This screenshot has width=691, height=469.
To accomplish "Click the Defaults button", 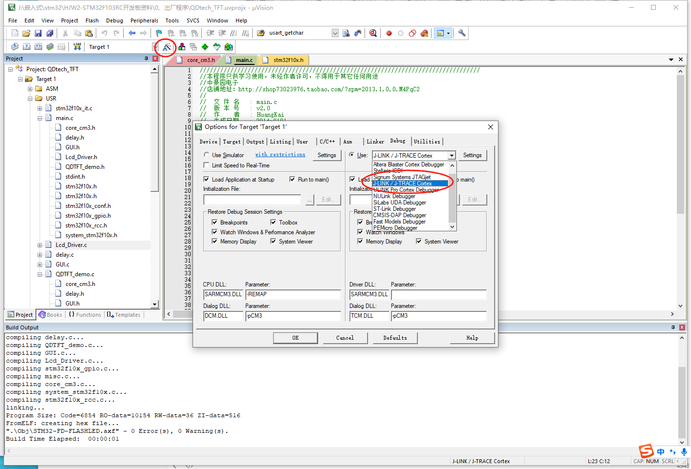I will (x=395, y=338).
